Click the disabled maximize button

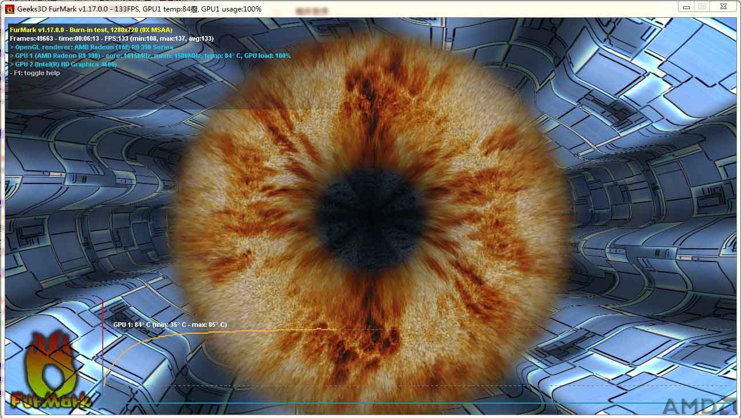[701, 7]
